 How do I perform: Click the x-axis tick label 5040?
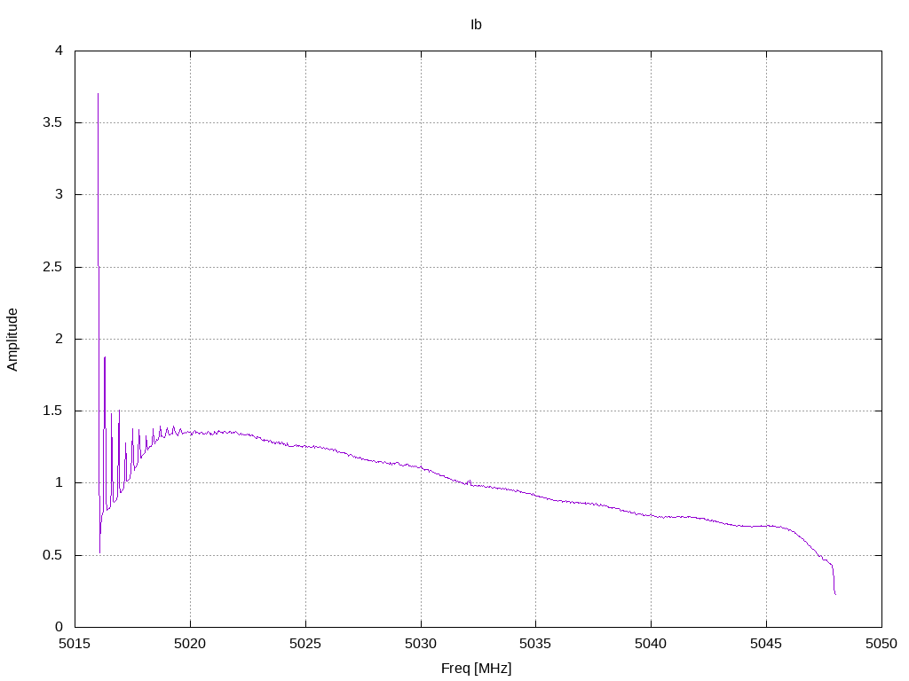pyautogui.click(x=651, y=644)
